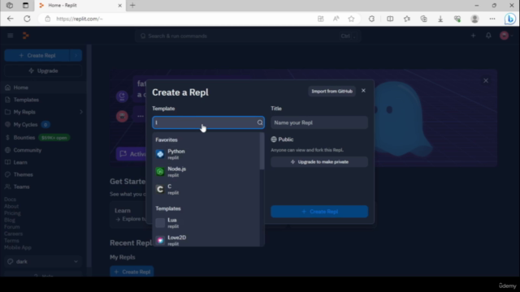Viewport: 520px width, 292px height.
Task: Expand Create Repl arrow in sidebar
Action: pos(76,56)
